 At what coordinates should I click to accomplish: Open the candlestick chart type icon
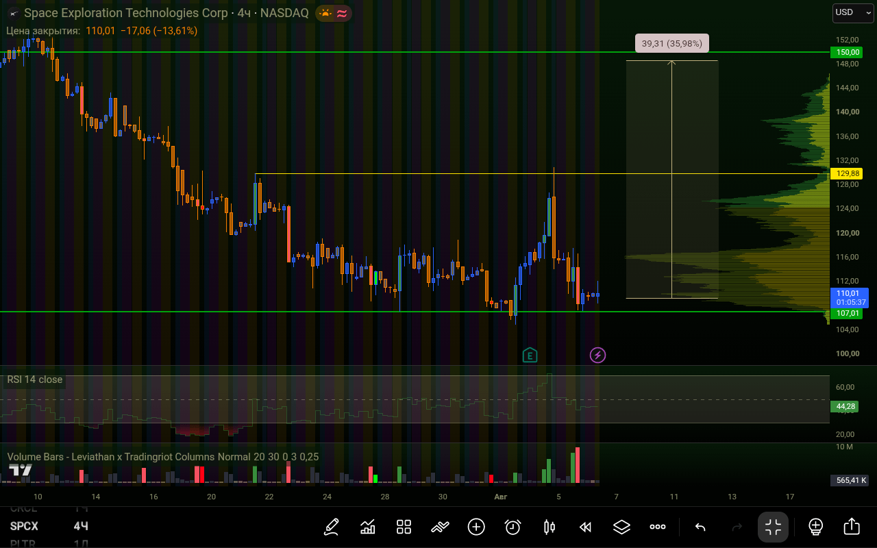pyautogui.click(x=549, y=527)
